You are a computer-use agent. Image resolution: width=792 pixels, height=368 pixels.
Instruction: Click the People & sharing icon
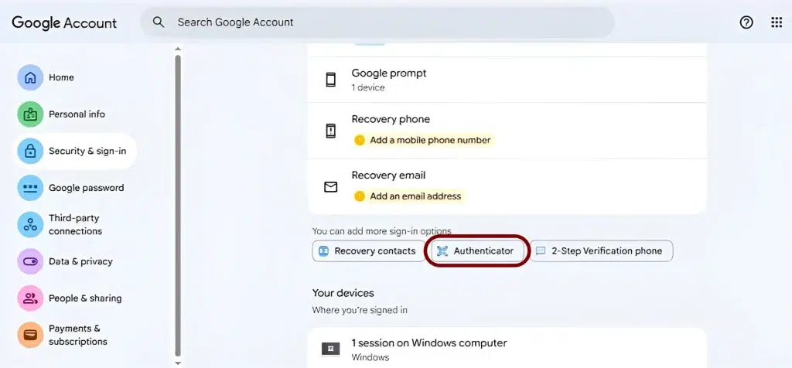[x=30, y=298]
